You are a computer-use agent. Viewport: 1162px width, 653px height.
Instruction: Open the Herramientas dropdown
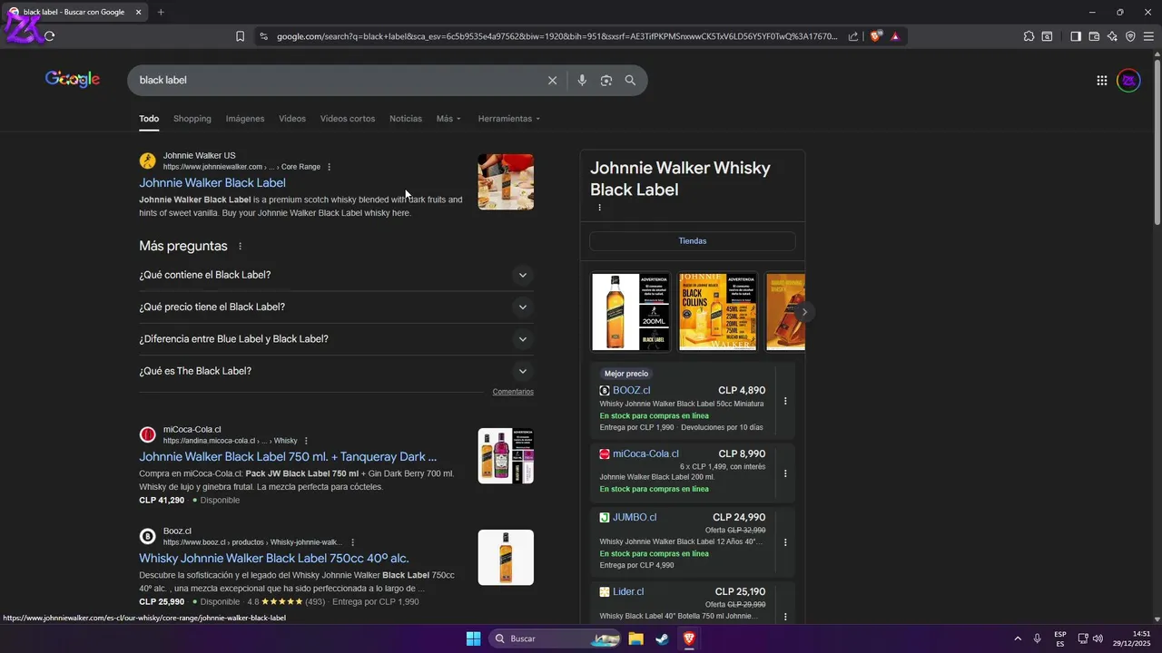pyautogui.click(x=509, y=119)
